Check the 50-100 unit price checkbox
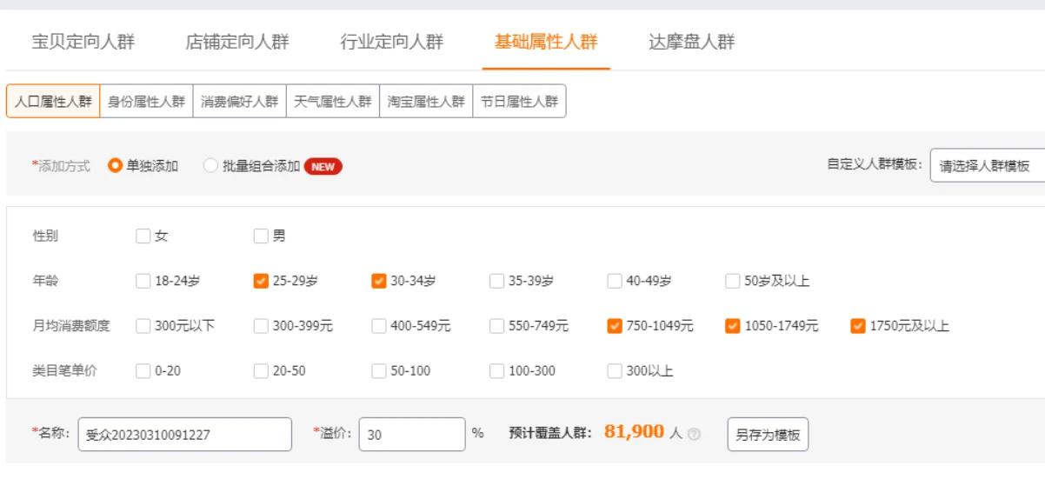 coord(378,371)
